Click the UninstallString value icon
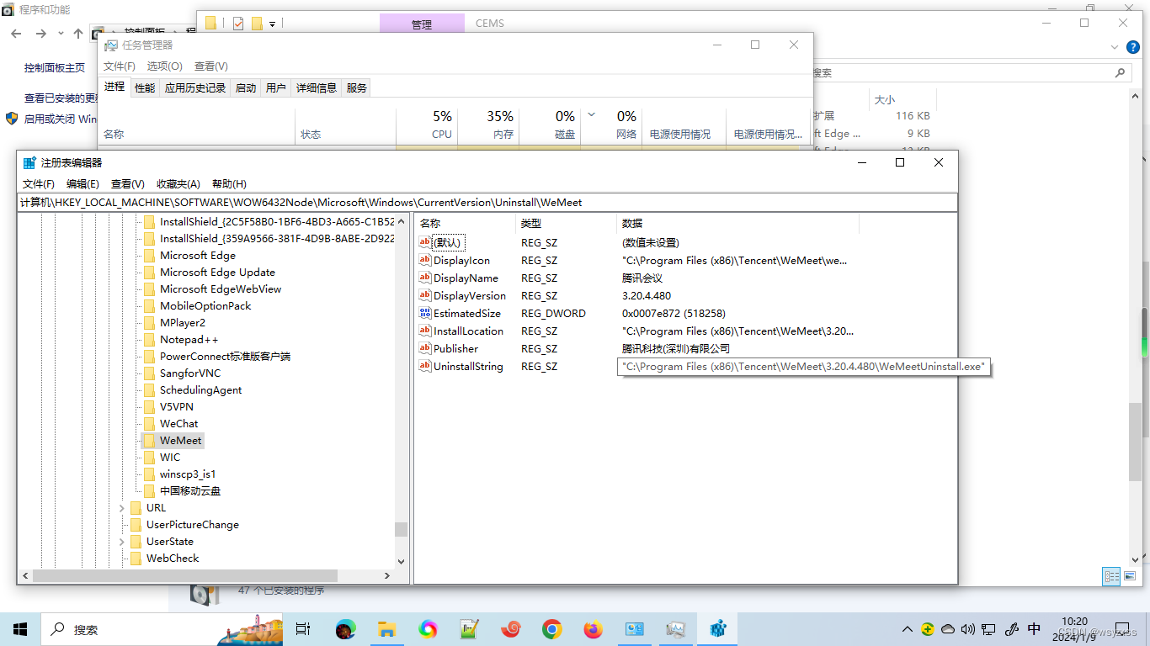 (x=425, y=366)
